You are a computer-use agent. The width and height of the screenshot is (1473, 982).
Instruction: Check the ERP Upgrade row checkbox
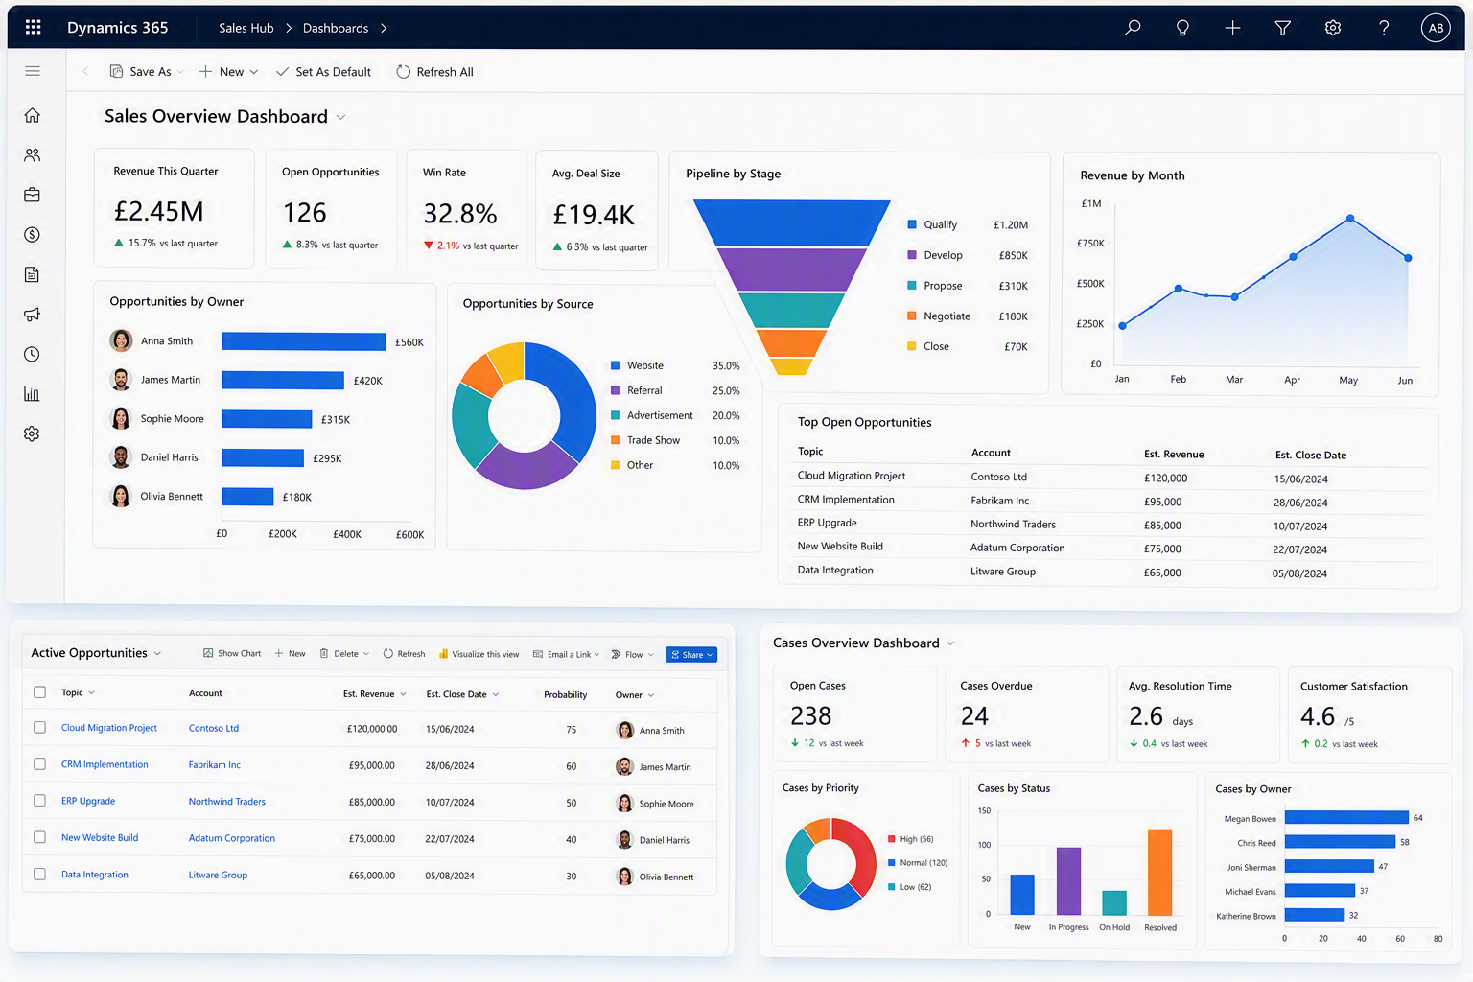point(39,800)
